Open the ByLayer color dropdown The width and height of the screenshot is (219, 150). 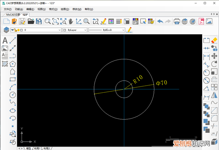(85, 30)
